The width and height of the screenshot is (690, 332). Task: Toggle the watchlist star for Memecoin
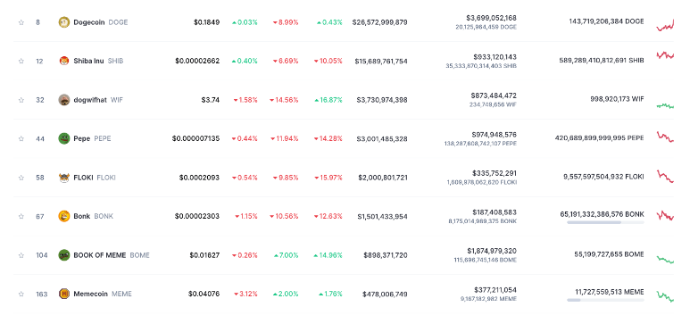coord(21,294)
